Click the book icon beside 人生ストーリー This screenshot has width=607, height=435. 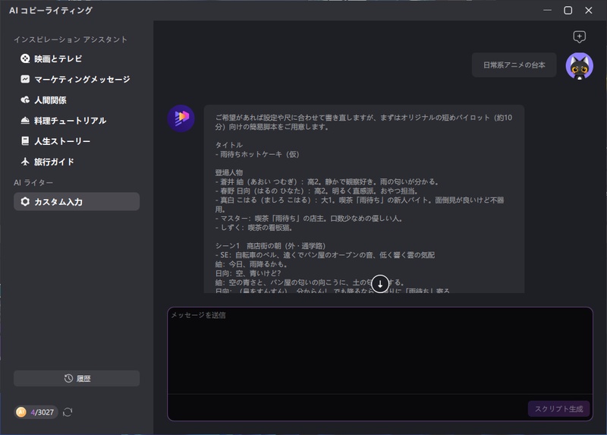pyautogui.click(x=25, y=141)
